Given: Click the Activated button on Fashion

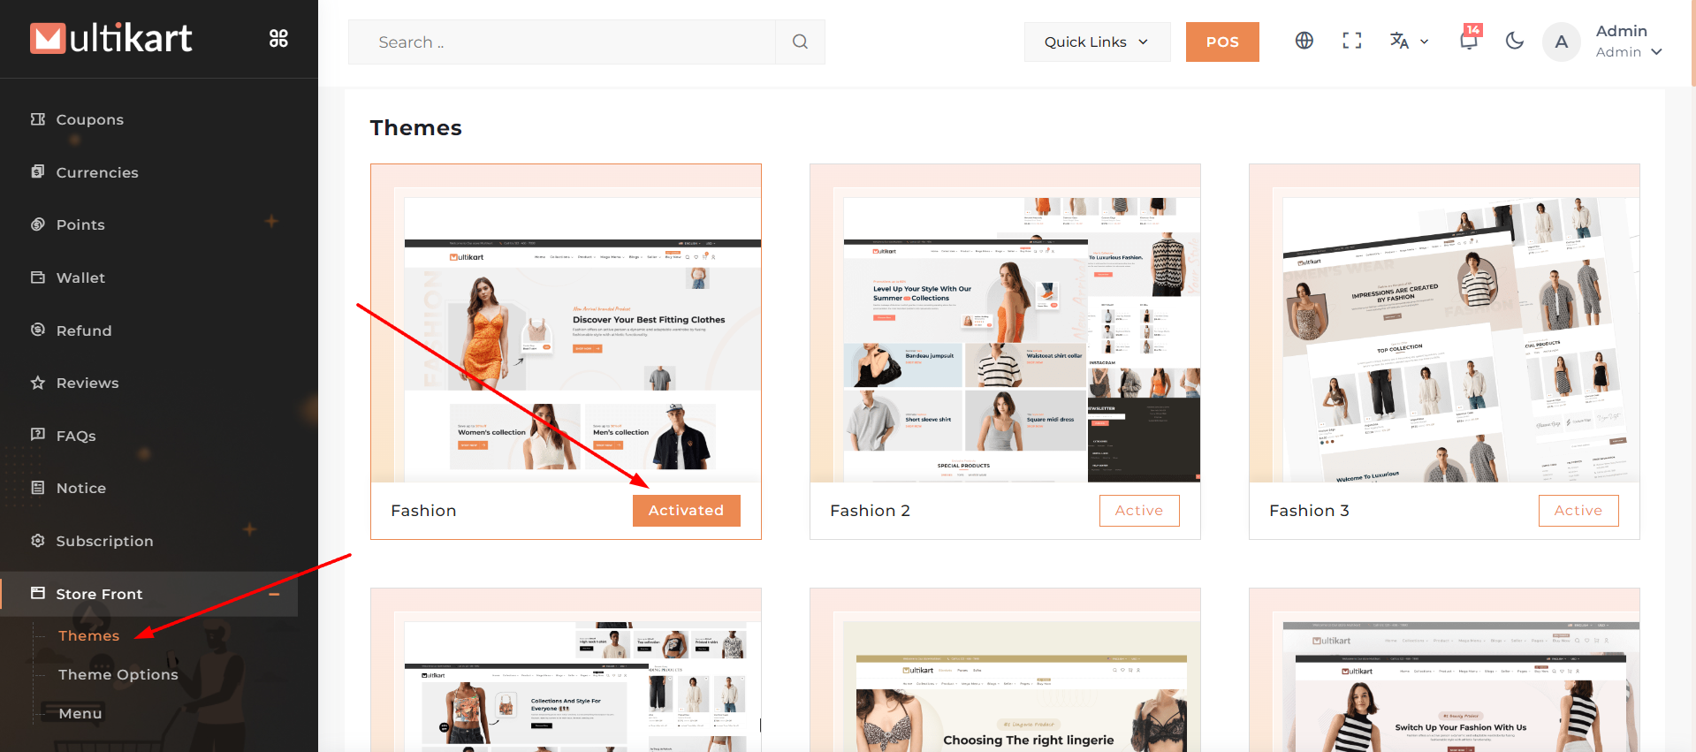Looking at the screenshot, I should point(686,511).
